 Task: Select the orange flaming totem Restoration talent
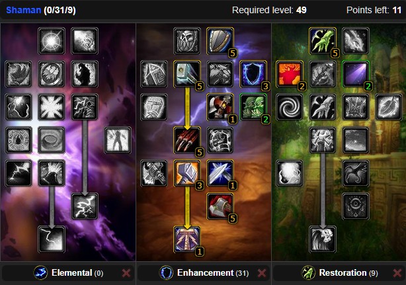(x=290, y=74)
